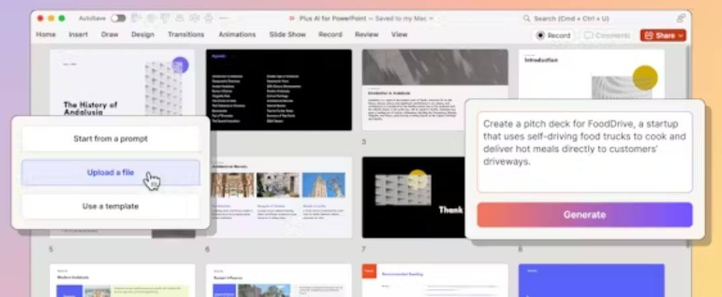Open the Draw tab

(109, 34)
